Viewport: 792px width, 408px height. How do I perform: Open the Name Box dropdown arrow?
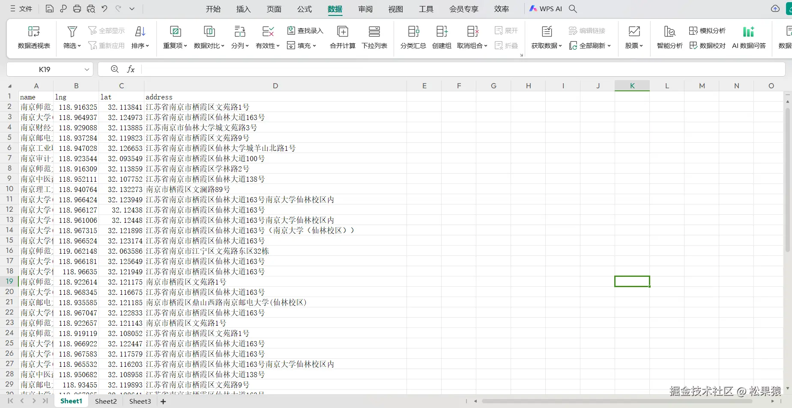click(87, 69)
